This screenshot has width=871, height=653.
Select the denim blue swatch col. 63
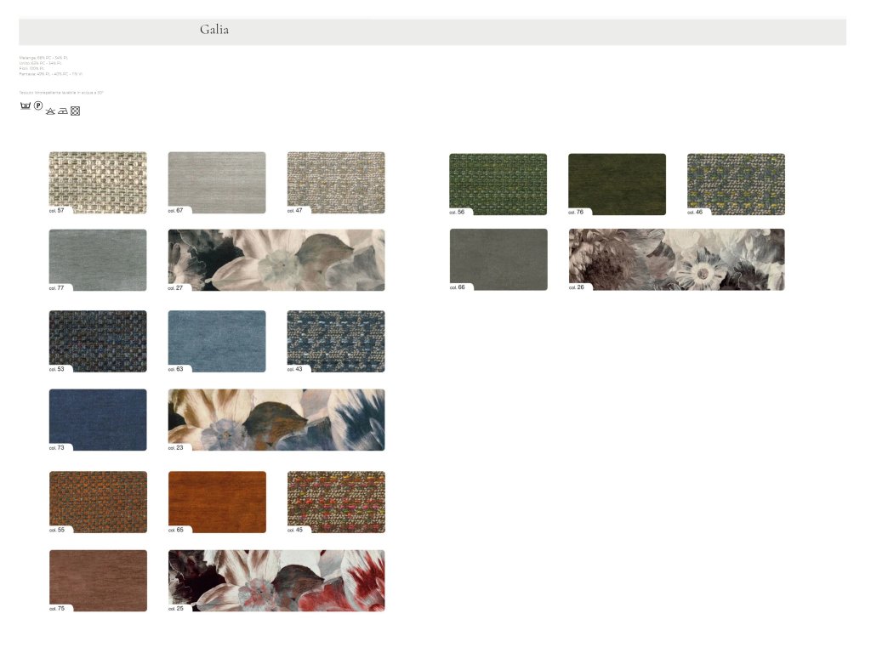tap(217, 340)
